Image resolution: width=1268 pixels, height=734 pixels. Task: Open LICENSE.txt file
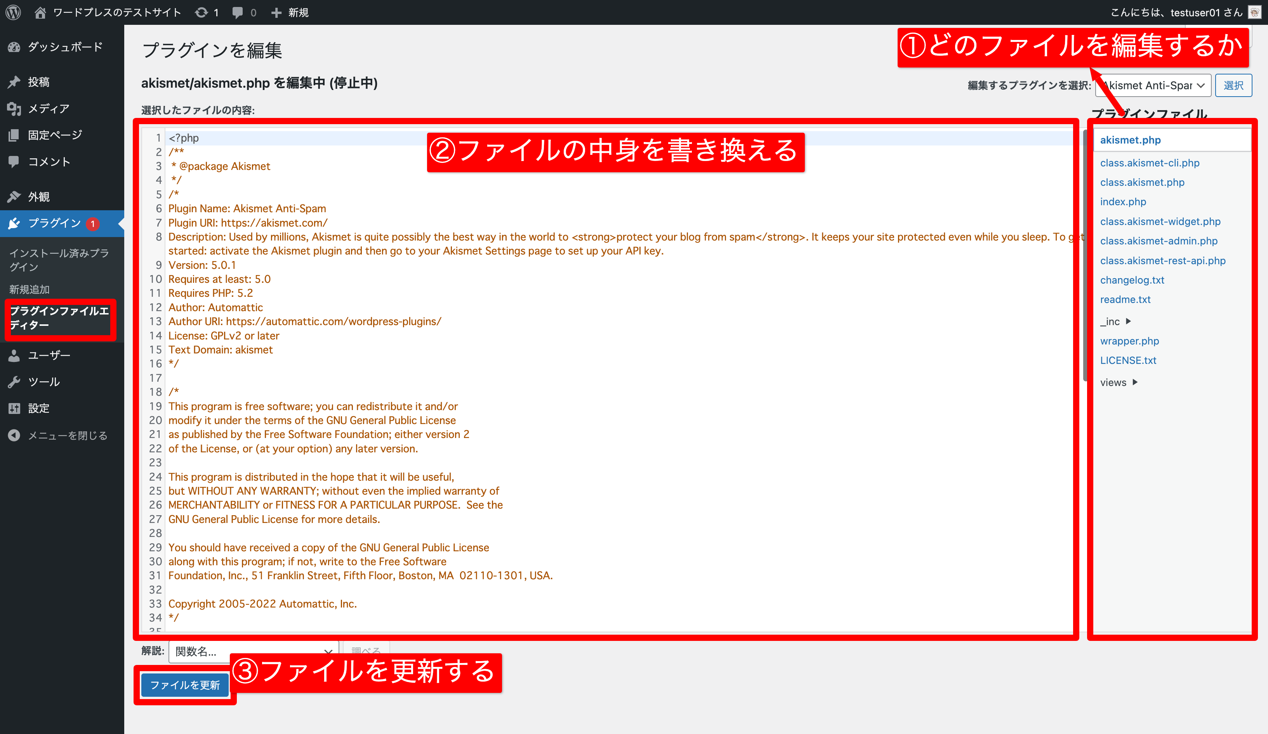[1128, 360]
